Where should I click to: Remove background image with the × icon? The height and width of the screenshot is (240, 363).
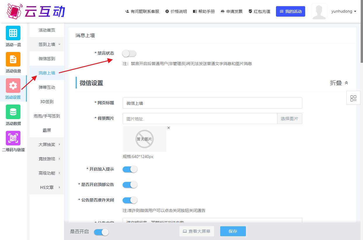(169, 128)
